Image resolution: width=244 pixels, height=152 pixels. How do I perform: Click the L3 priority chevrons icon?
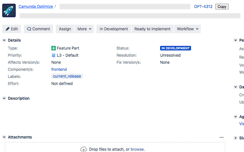coord(53,55)
